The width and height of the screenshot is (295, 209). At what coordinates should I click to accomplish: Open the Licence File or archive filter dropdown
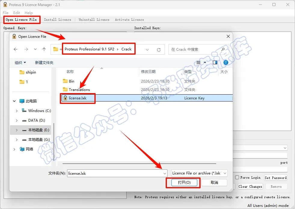point(199,173)
